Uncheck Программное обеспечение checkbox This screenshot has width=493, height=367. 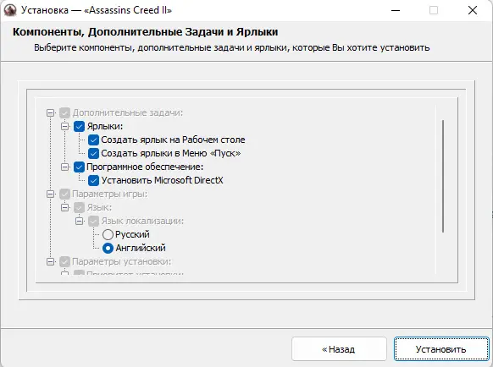79,167
